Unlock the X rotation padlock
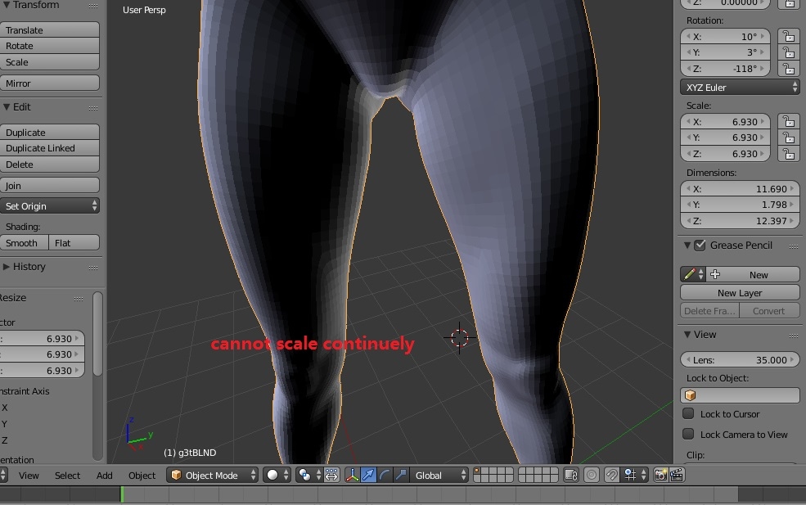 pos(787,37)
